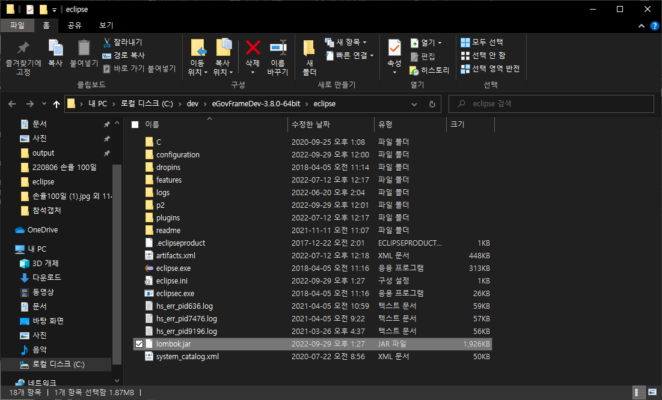This screenshot has width=662, height=400.
Task: Open 열기 dropdown in ribbon
Action: pyautogui.click(x=426, y=43)
